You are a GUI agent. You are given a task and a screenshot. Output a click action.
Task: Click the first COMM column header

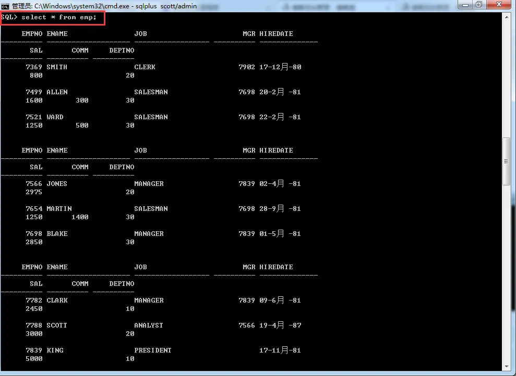80,50
